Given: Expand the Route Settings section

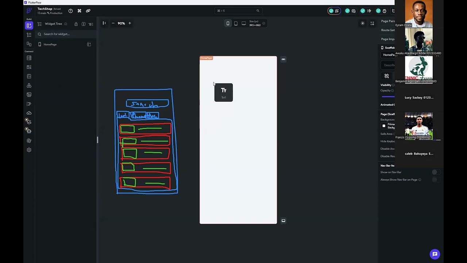Looking at the screenshot, I should click(x=388, y=30).
